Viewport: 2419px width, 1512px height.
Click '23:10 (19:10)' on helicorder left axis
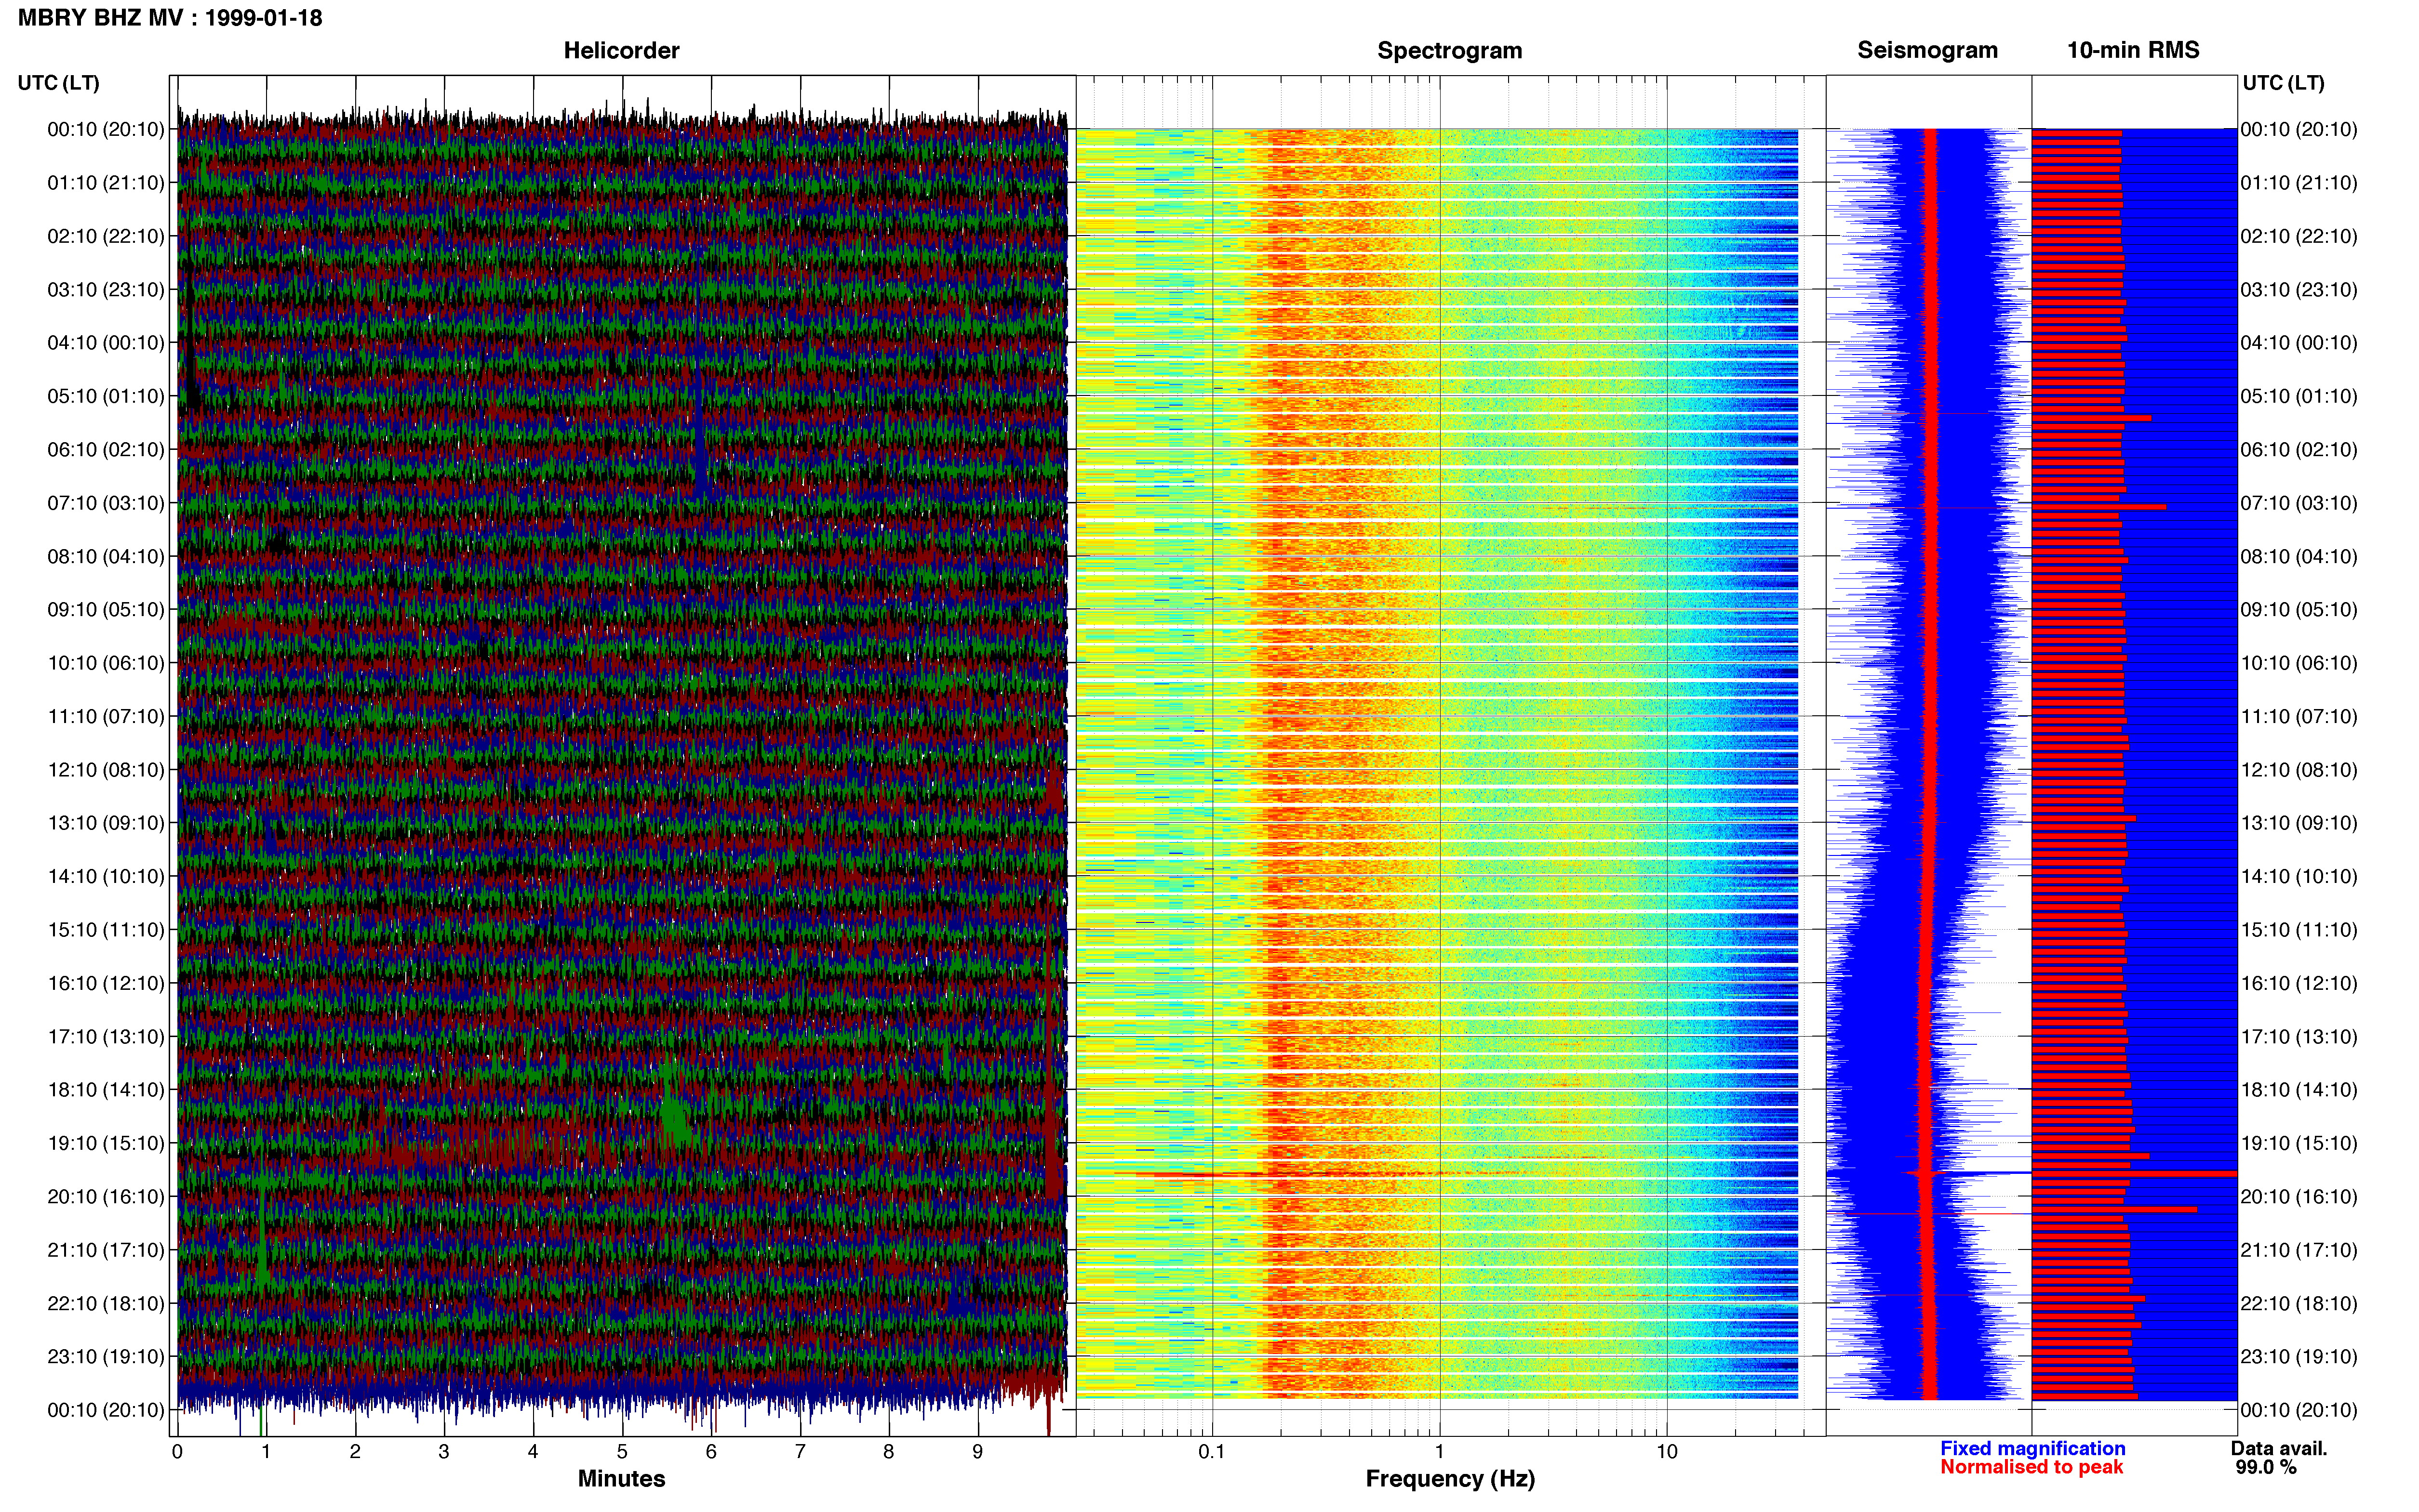pyautogui.click(x=106, y=1357)
